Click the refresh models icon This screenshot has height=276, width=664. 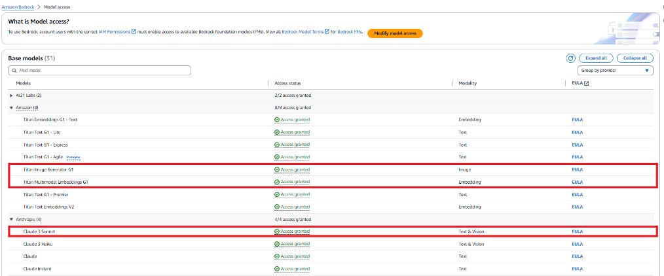click(570, 58)
